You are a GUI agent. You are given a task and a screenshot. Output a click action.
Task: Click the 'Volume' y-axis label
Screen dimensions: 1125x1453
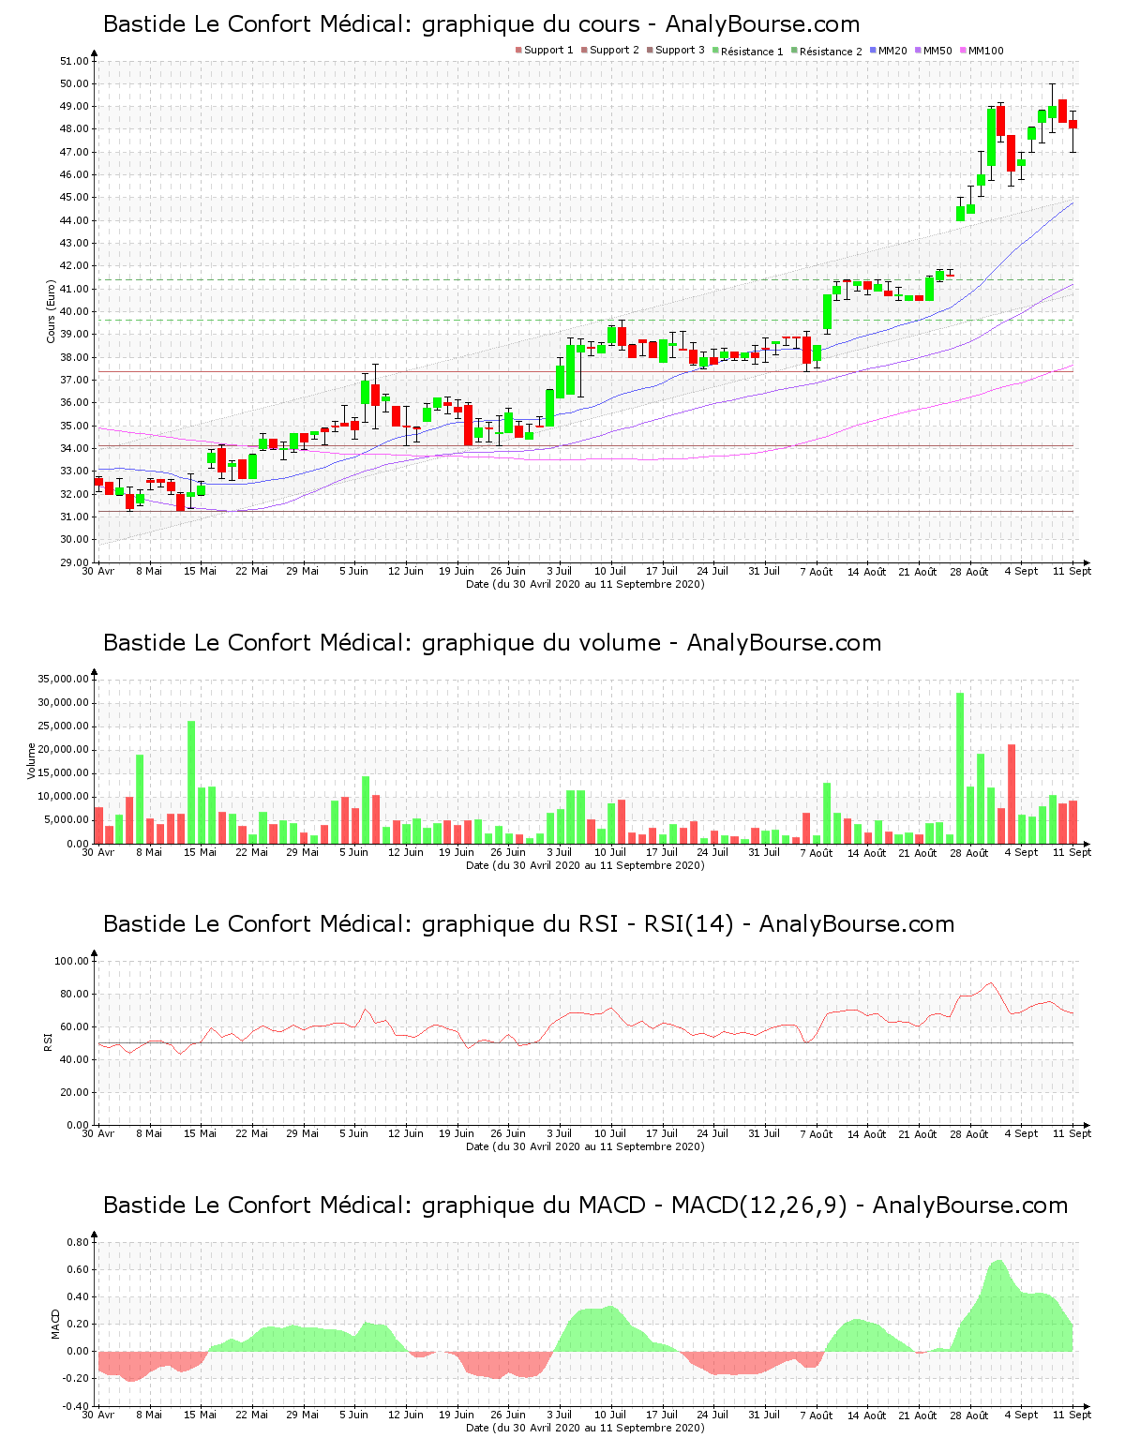tap(31, 760)
